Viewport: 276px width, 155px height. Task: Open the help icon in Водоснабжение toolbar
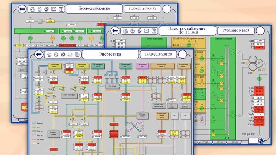[60, 9]
